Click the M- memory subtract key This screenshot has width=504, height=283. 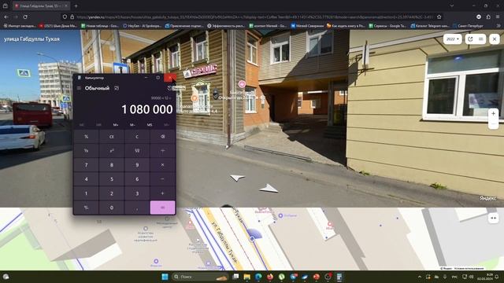tap(132, 125)
